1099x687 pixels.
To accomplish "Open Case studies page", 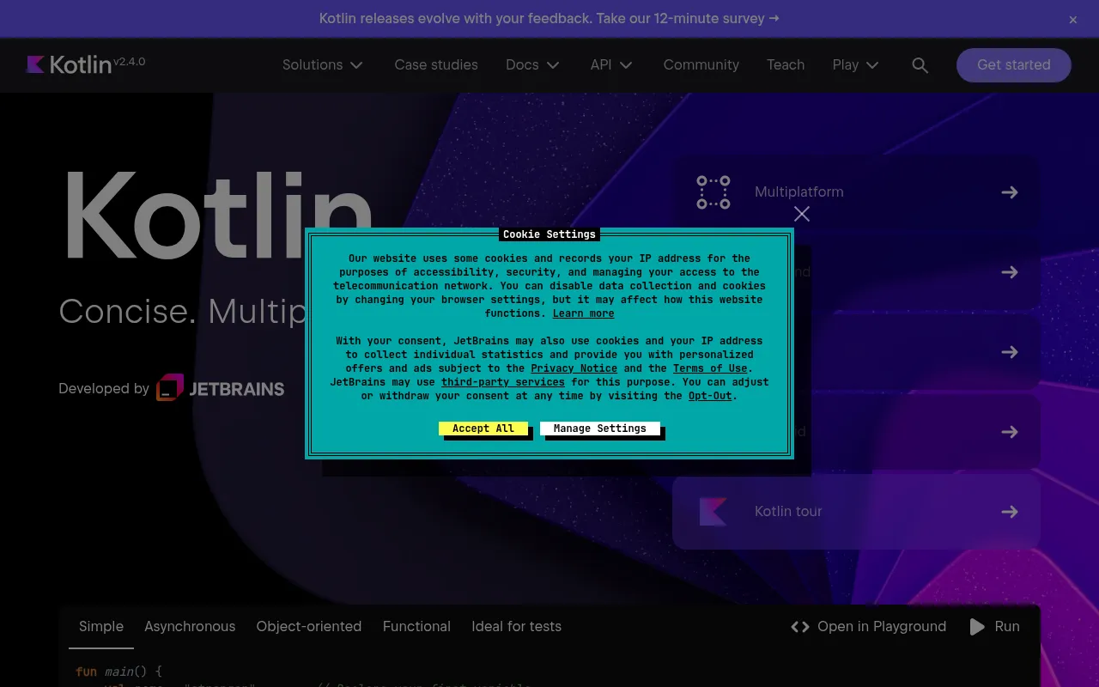I will [x=436, y=65].
